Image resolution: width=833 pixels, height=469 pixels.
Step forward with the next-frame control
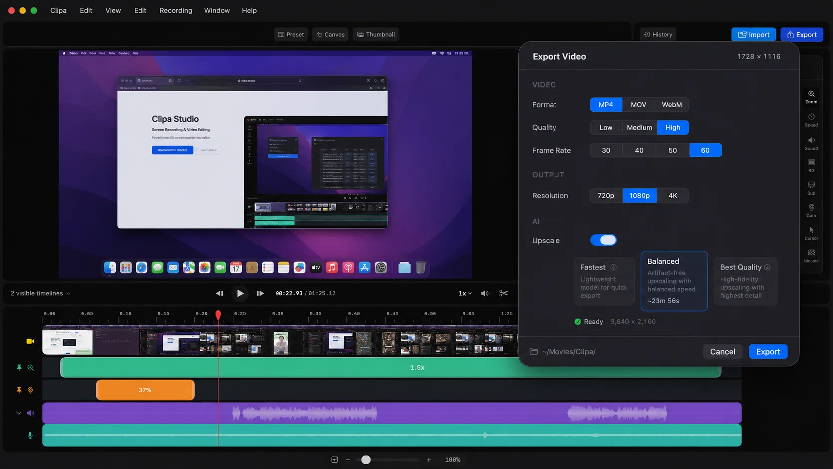[x=260, y=293]
